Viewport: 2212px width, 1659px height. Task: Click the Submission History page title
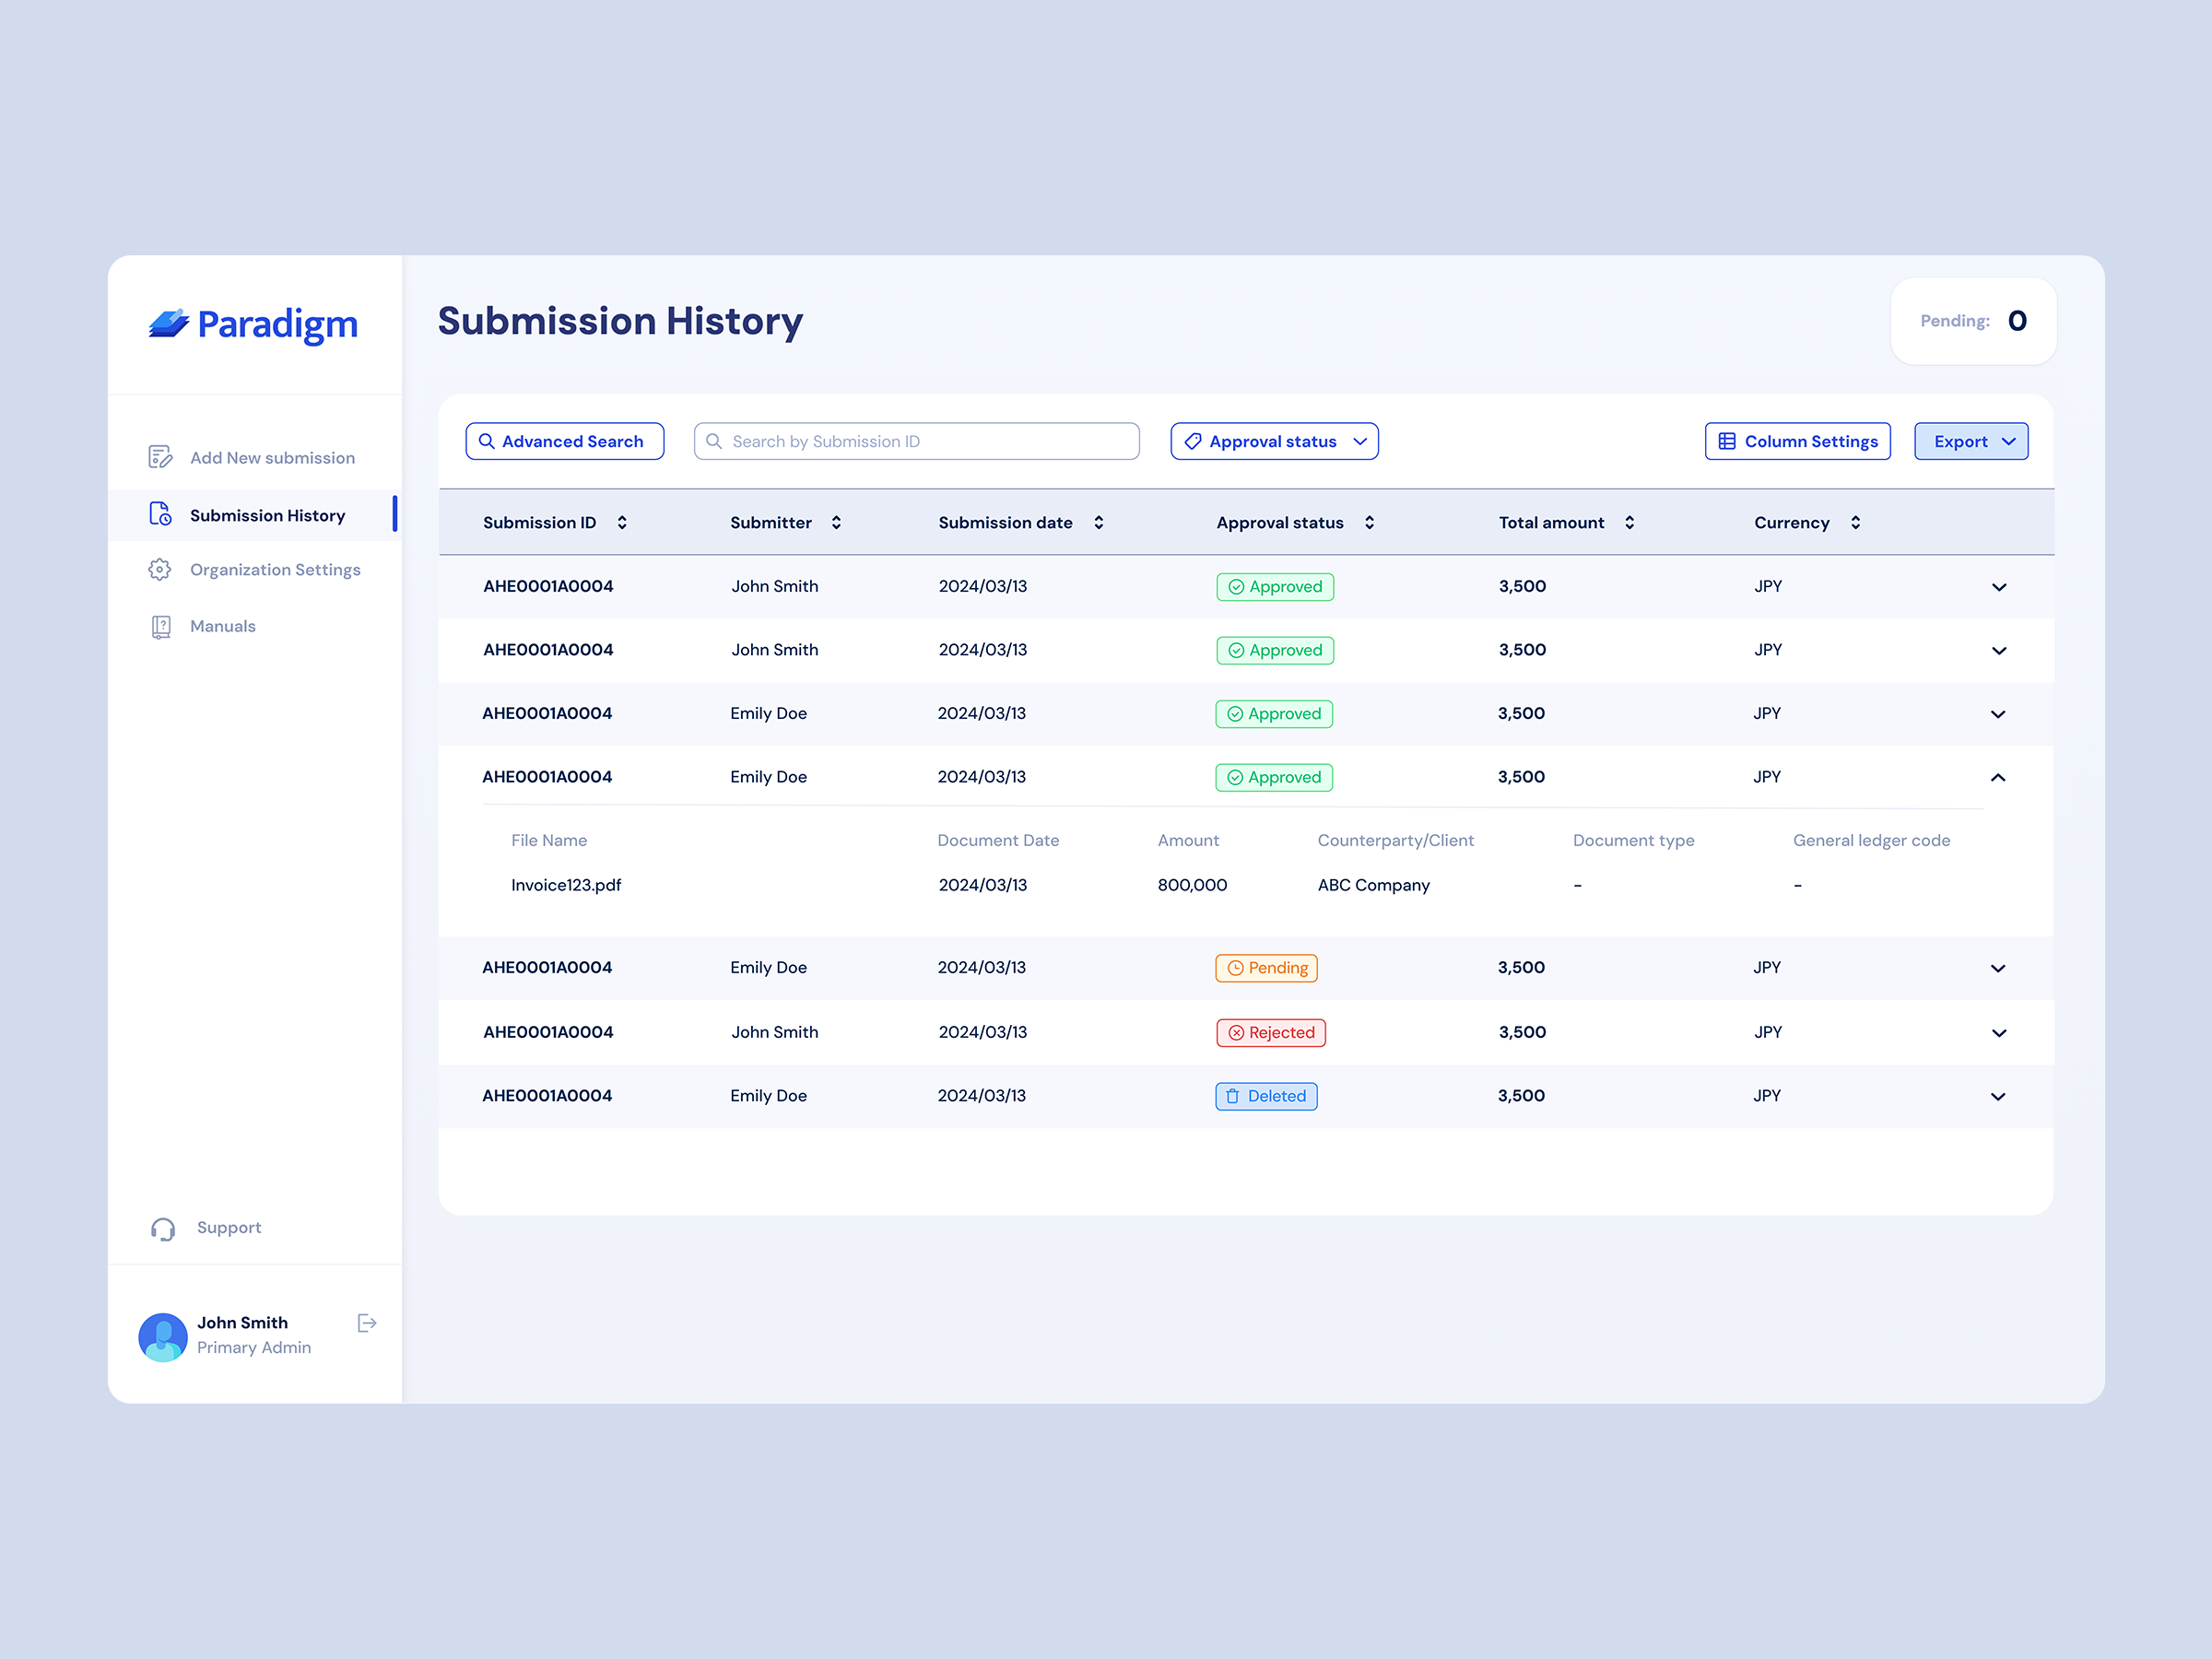pos(620,321)
